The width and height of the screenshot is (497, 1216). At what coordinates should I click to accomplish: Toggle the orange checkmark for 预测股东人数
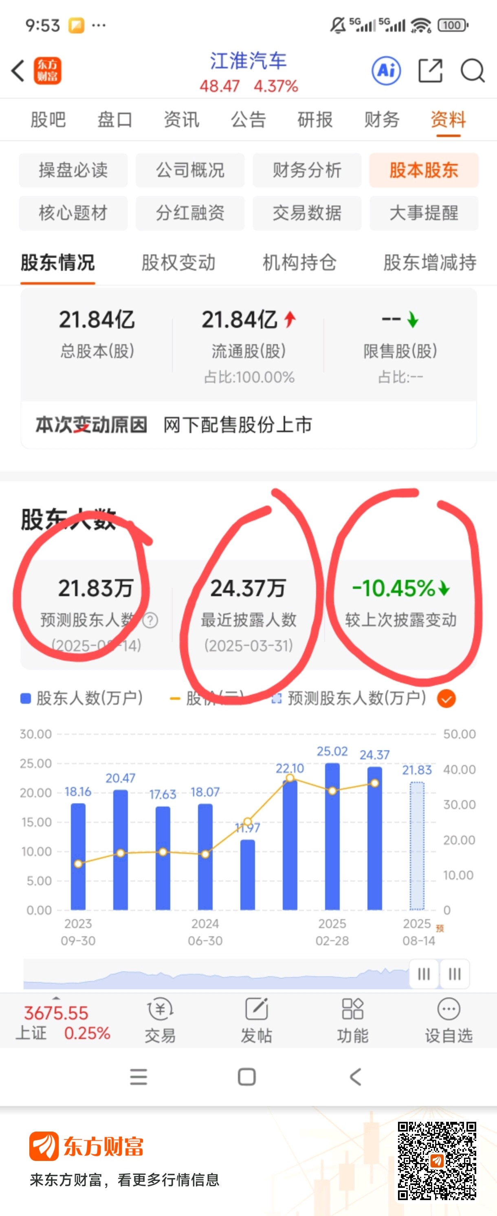point(446,698)
